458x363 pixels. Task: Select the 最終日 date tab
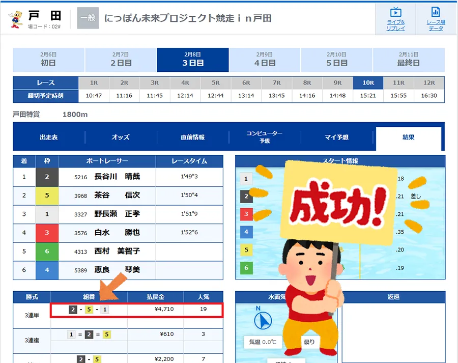409,60
